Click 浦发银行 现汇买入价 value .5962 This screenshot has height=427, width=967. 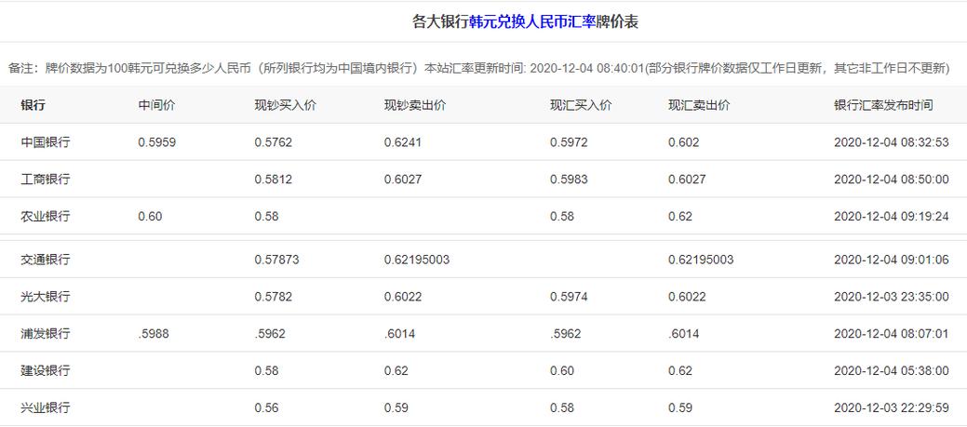[566, 333]
